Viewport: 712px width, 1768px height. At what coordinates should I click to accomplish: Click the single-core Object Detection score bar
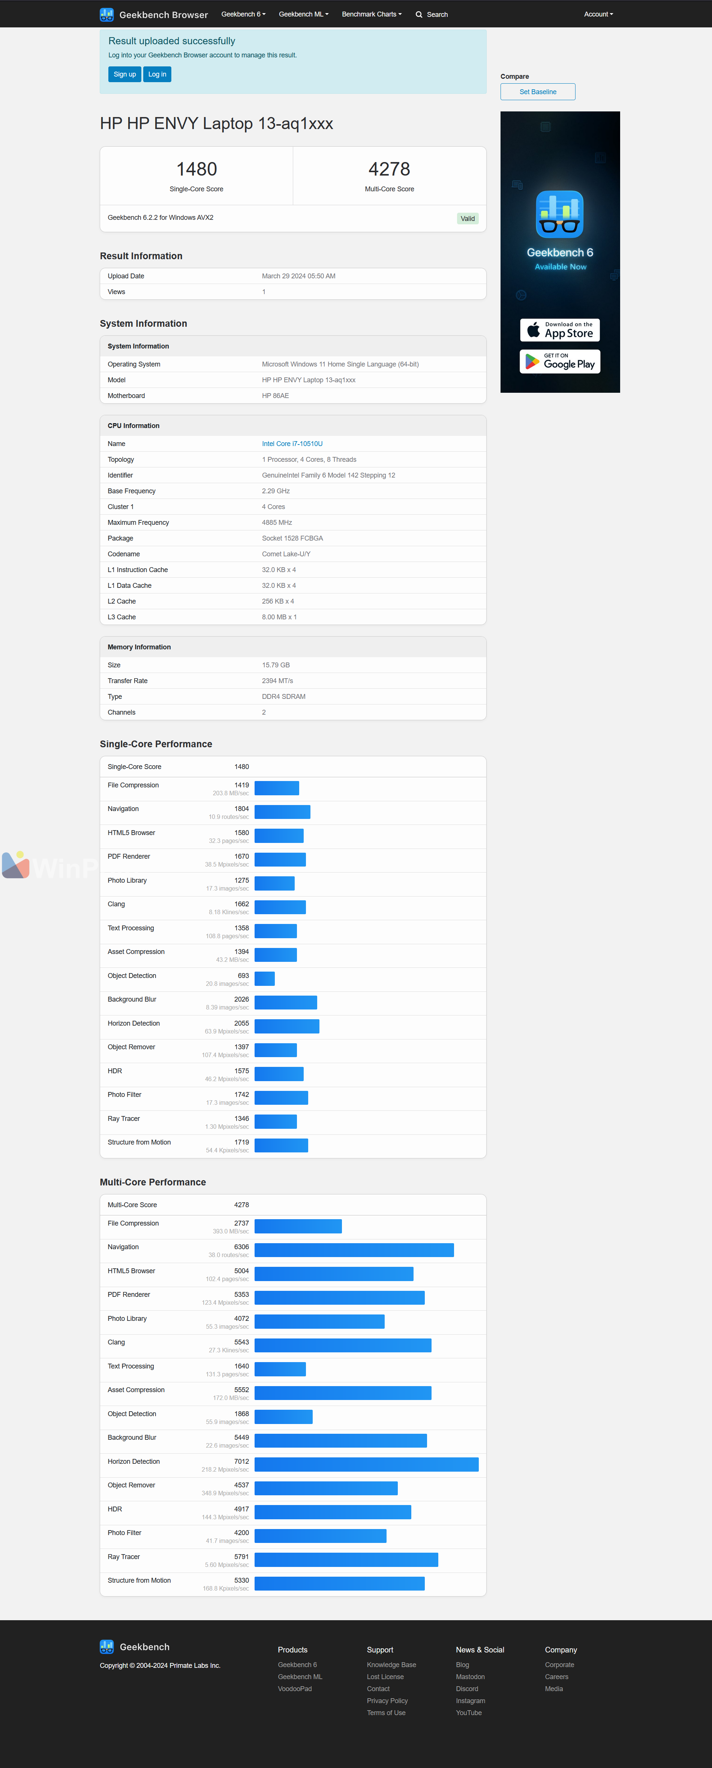[x=265, y=979]
